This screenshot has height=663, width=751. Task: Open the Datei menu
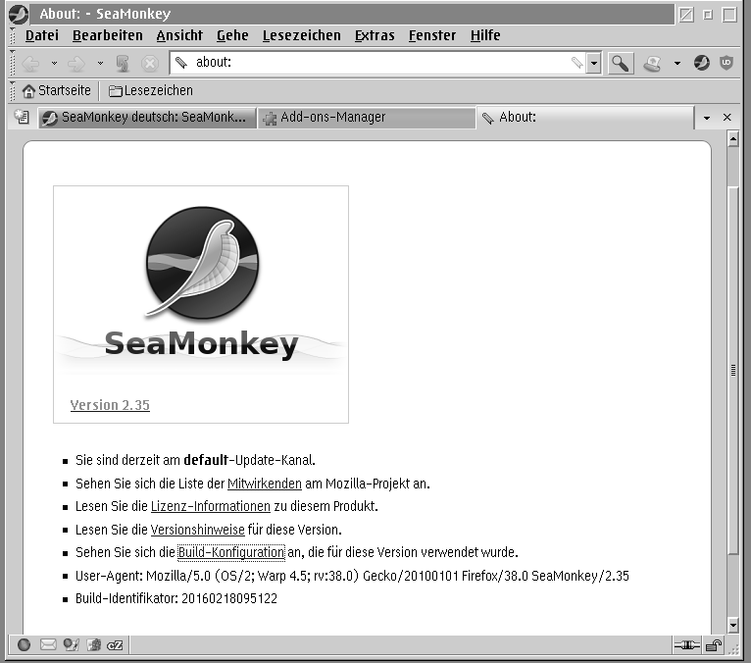tap(42, 35)
